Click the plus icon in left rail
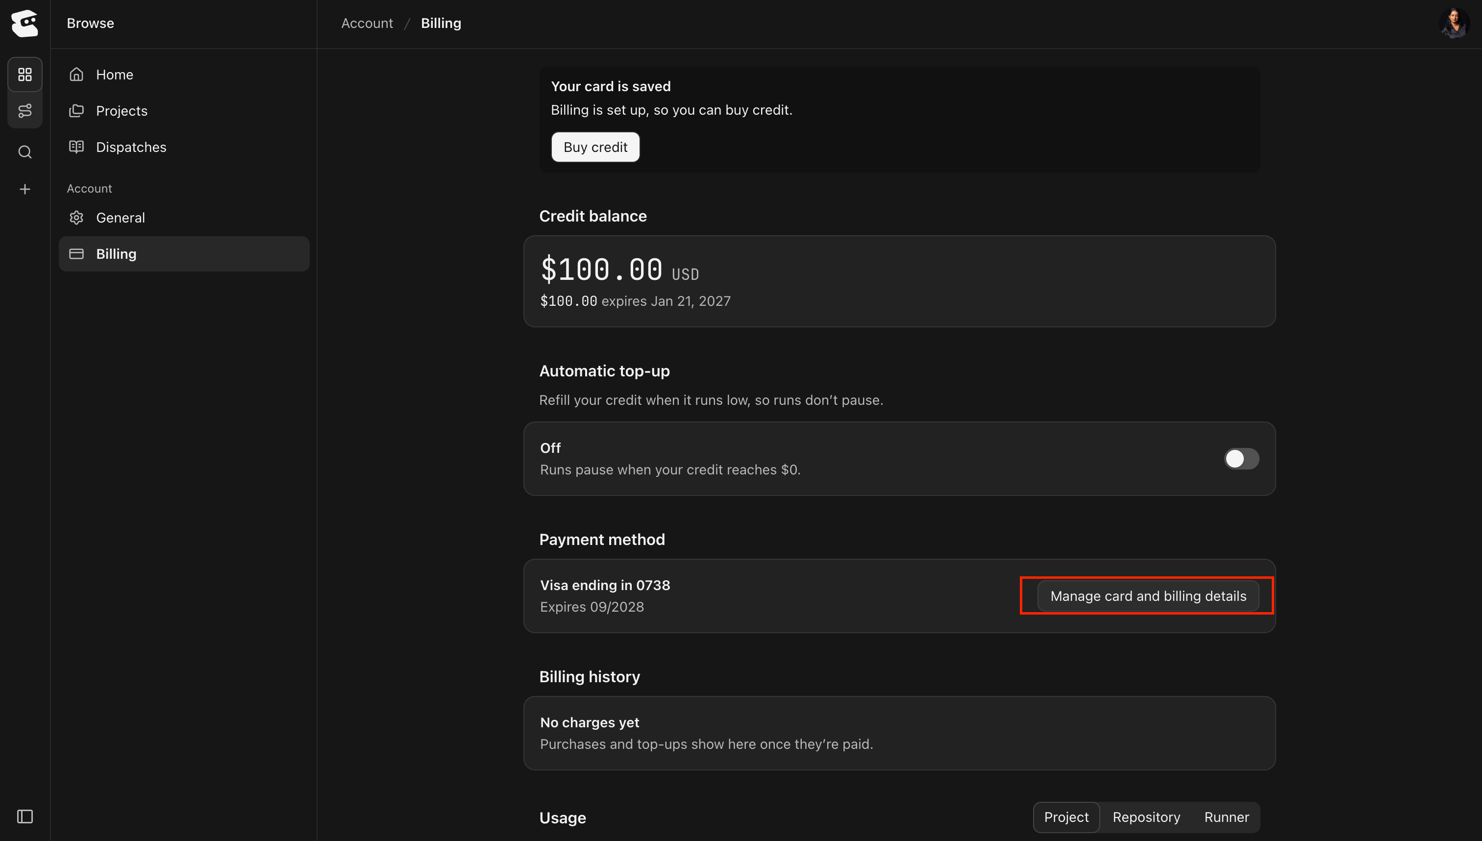 [25, 189]
